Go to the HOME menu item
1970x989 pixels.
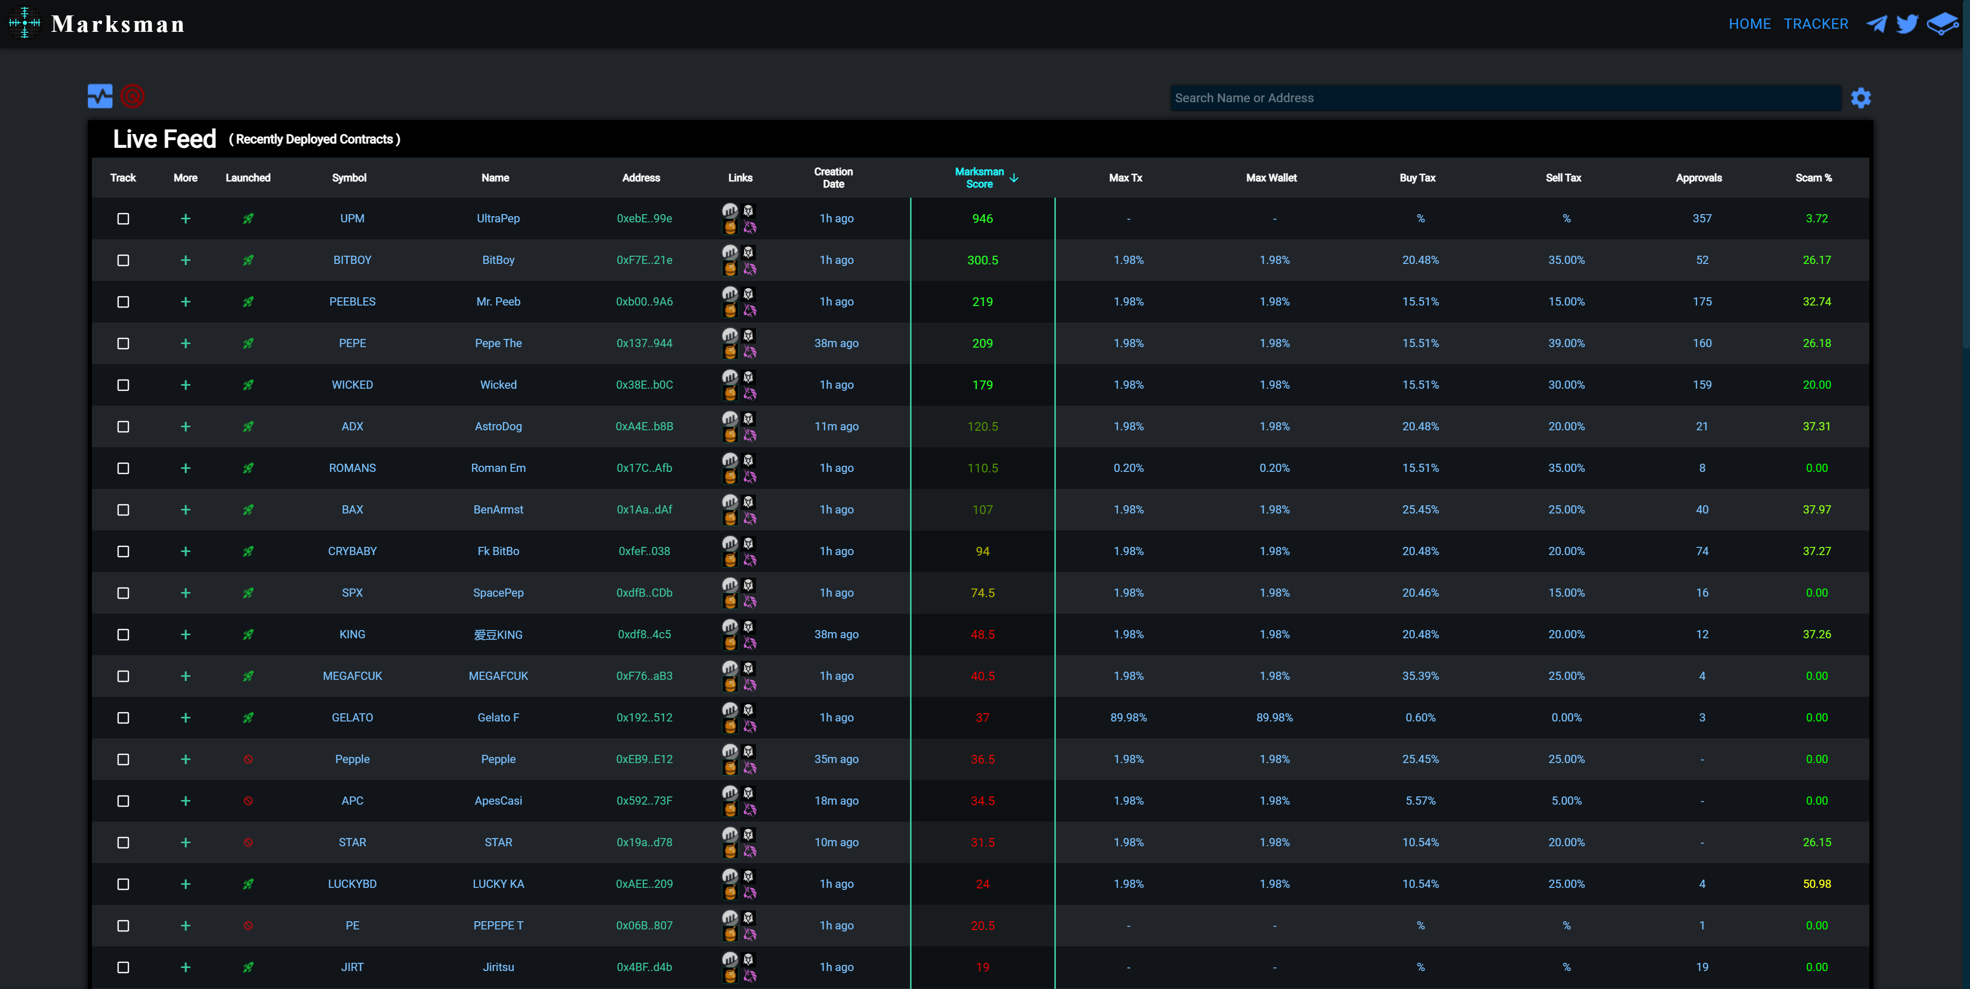[x=1750, y=24]
